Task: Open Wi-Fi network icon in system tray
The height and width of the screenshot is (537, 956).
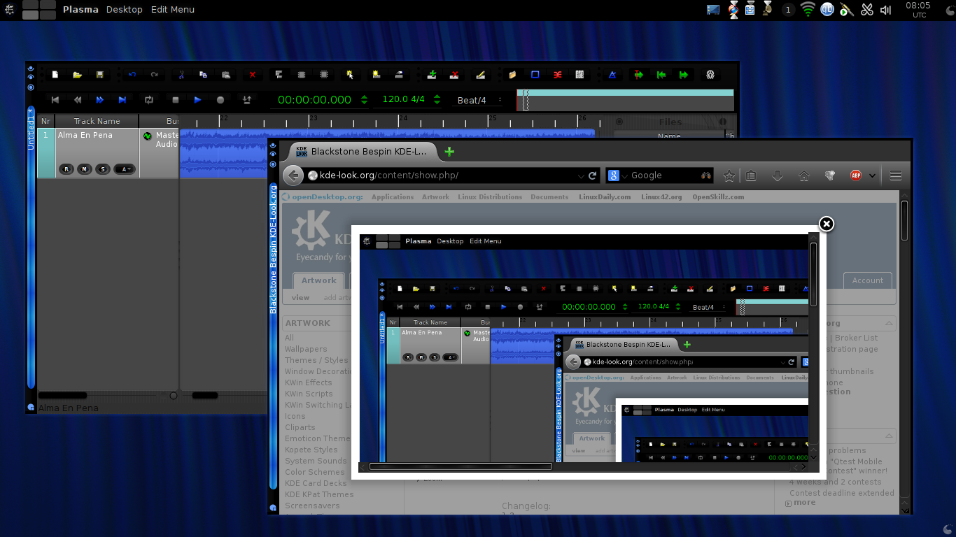Action: (x=808, y=9)
